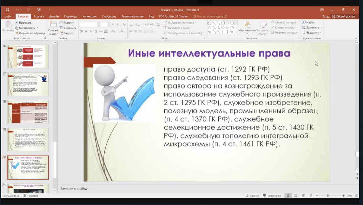Click Заметки button in status bar
Screen dimensions: 363x205
pyautogui.click(x=253, y=196)
